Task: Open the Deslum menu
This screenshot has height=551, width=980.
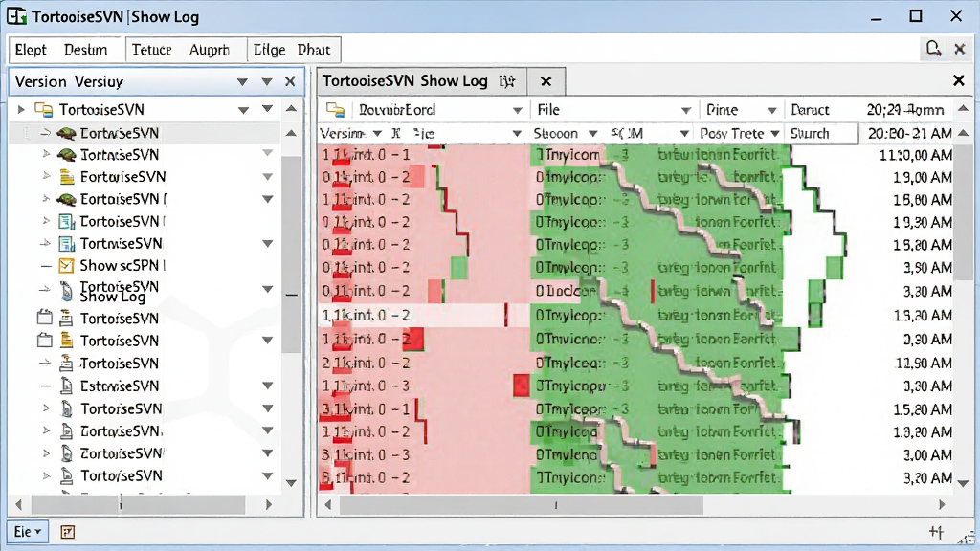Action: [x=85, y=50]
